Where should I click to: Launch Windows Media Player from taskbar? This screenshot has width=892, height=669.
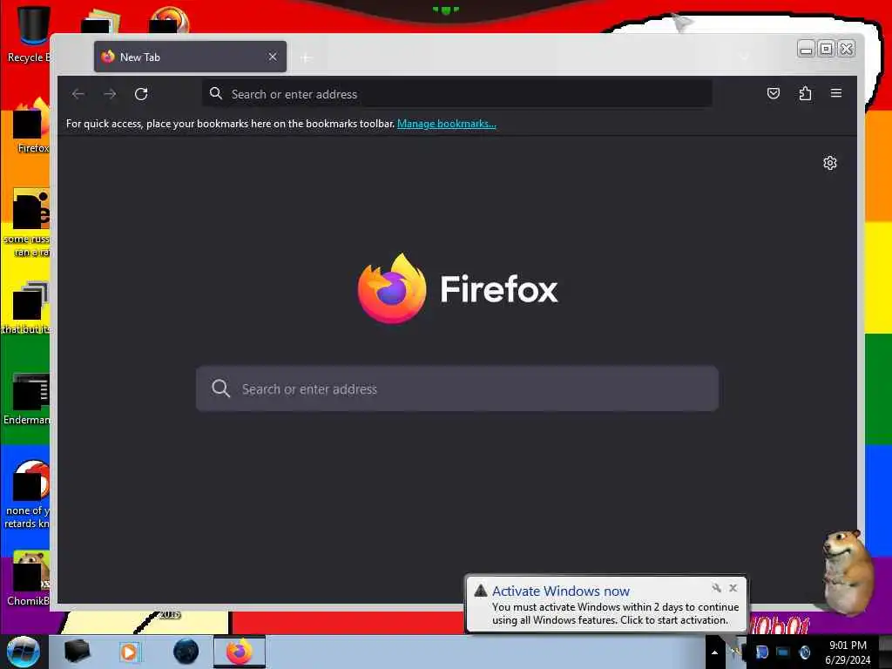coord(129,652)
